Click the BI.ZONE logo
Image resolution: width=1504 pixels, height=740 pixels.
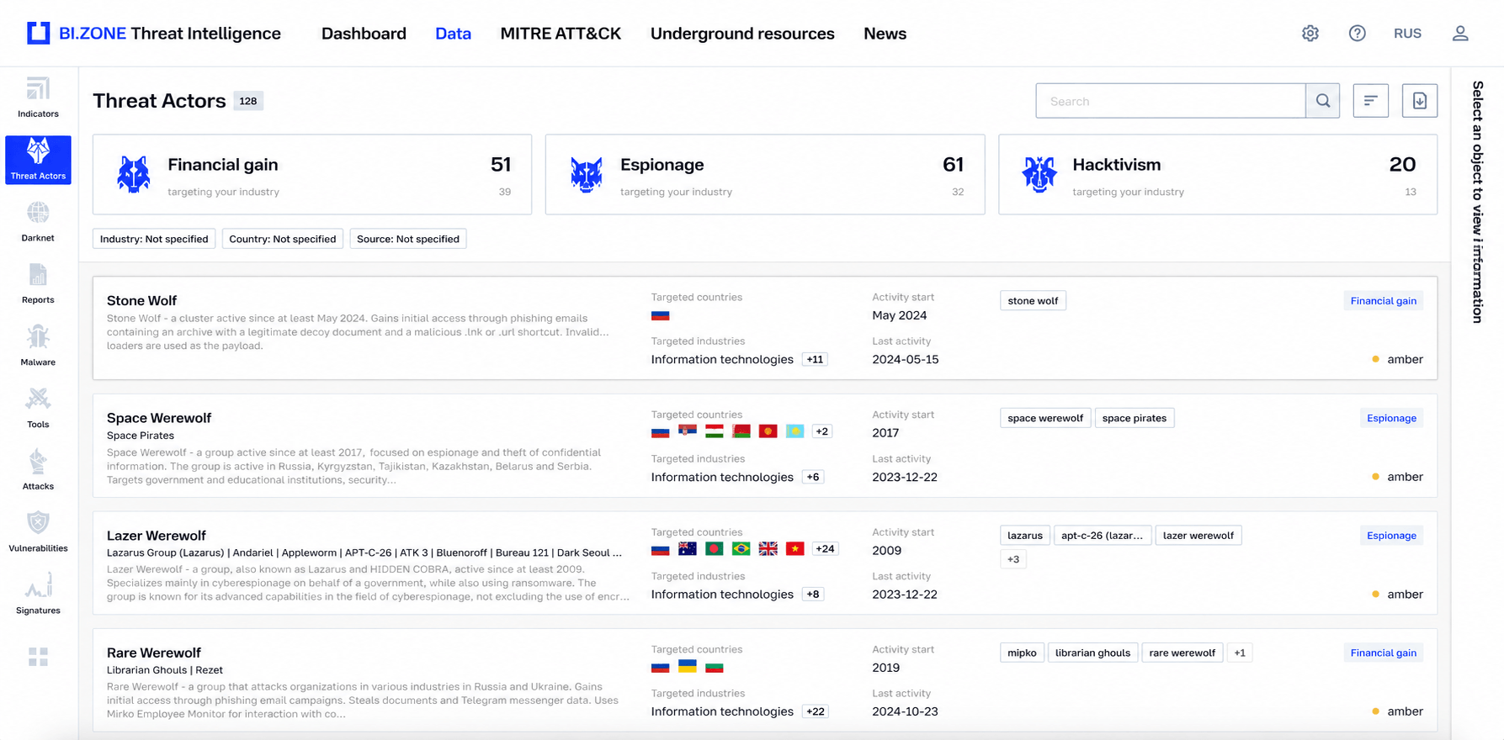click(x=154, y=34)
